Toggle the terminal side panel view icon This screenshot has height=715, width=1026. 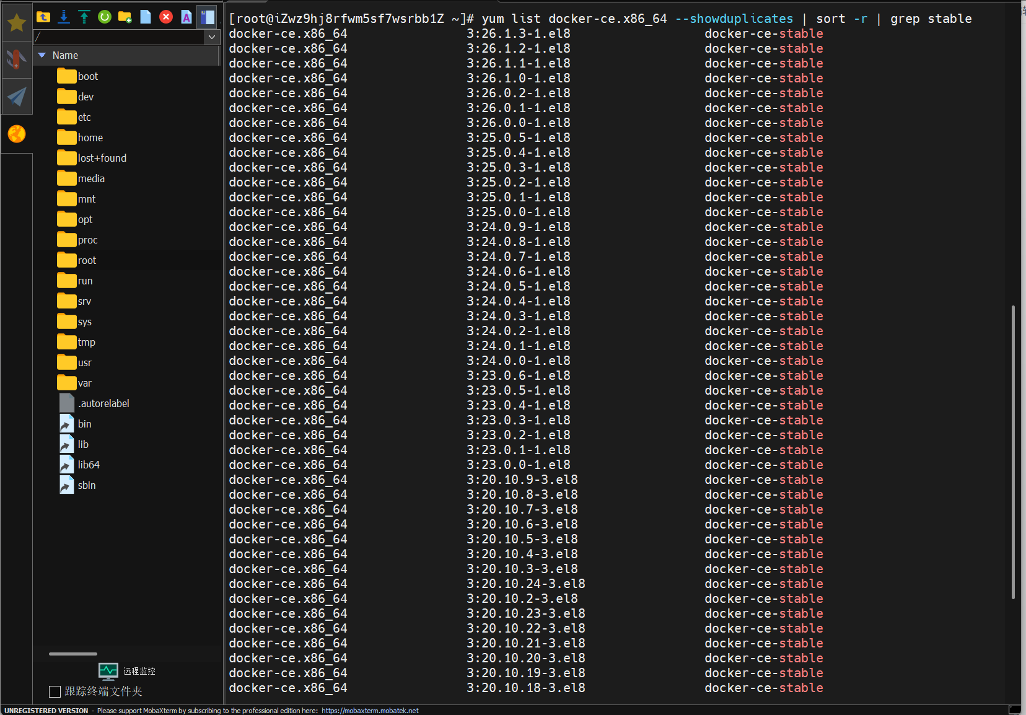click(x=207, y=17)
